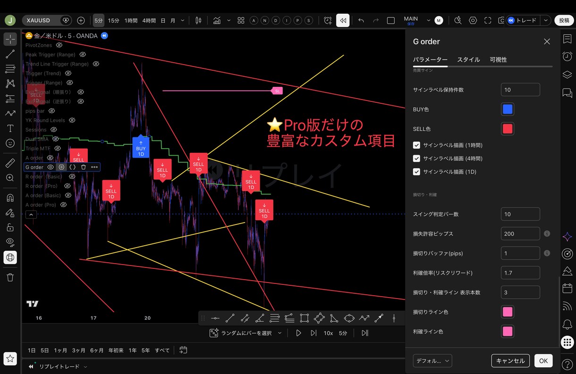Open the emoji icons tool
Image resolution: width=576 pixels, height=374 pixels.
(x=10, y=143)
